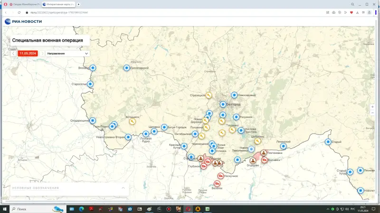
Task: Click the snapshot camera icon in address bar
Action: 333,12
